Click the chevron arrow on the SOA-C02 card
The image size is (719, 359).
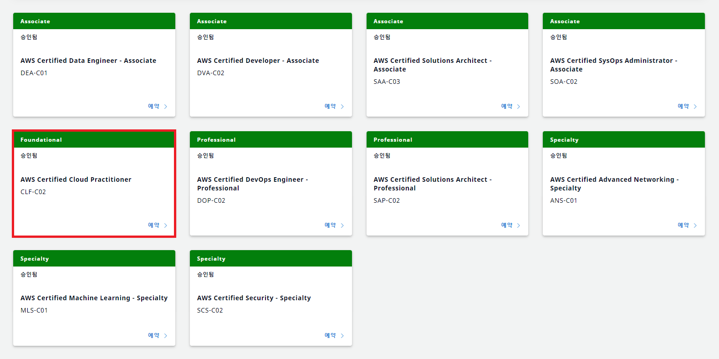[695, 107]
